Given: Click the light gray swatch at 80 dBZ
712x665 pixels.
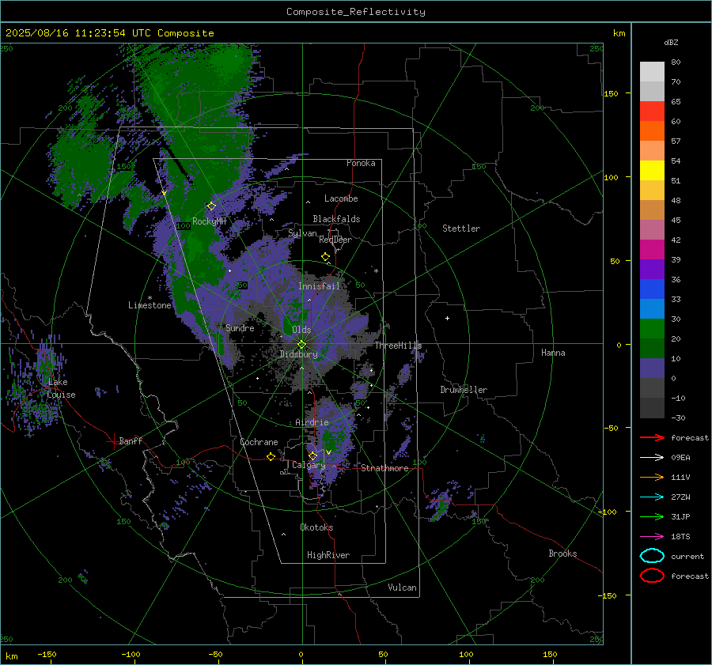Looking at the screenshot, I should [652, 72].
